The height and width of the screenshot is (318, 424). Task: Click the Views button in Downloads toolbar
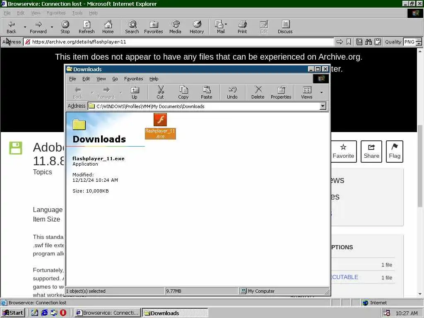(x=307, y=92)
